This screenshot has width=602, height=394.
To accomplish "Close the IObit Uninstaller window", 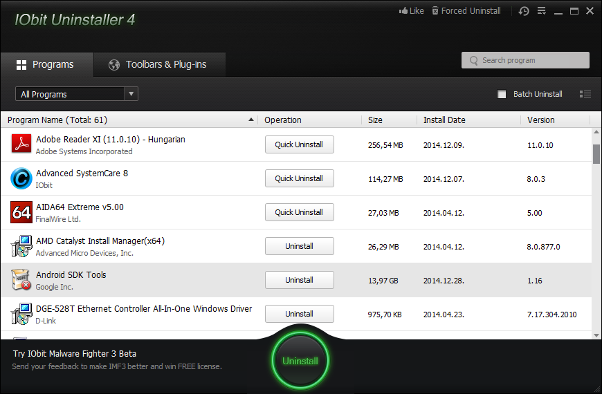I will click(x=590, y=11).
